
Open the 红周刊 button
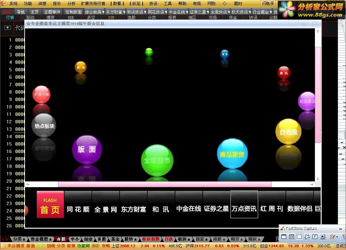click(x=272, y=204)
